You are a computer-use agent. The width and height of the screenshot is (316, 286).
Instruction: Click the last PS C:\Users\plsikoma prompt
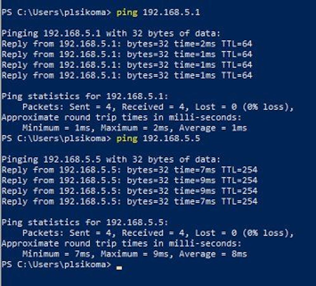pos(56,264)
